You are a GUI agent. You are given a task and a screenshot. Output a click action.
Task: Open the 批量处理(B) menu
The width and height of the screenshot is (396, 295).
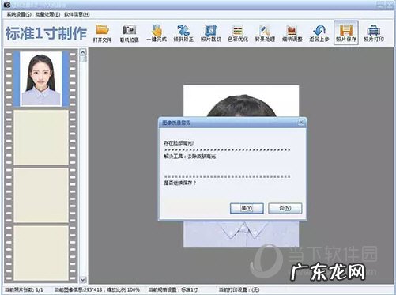[x=47, y=14]
